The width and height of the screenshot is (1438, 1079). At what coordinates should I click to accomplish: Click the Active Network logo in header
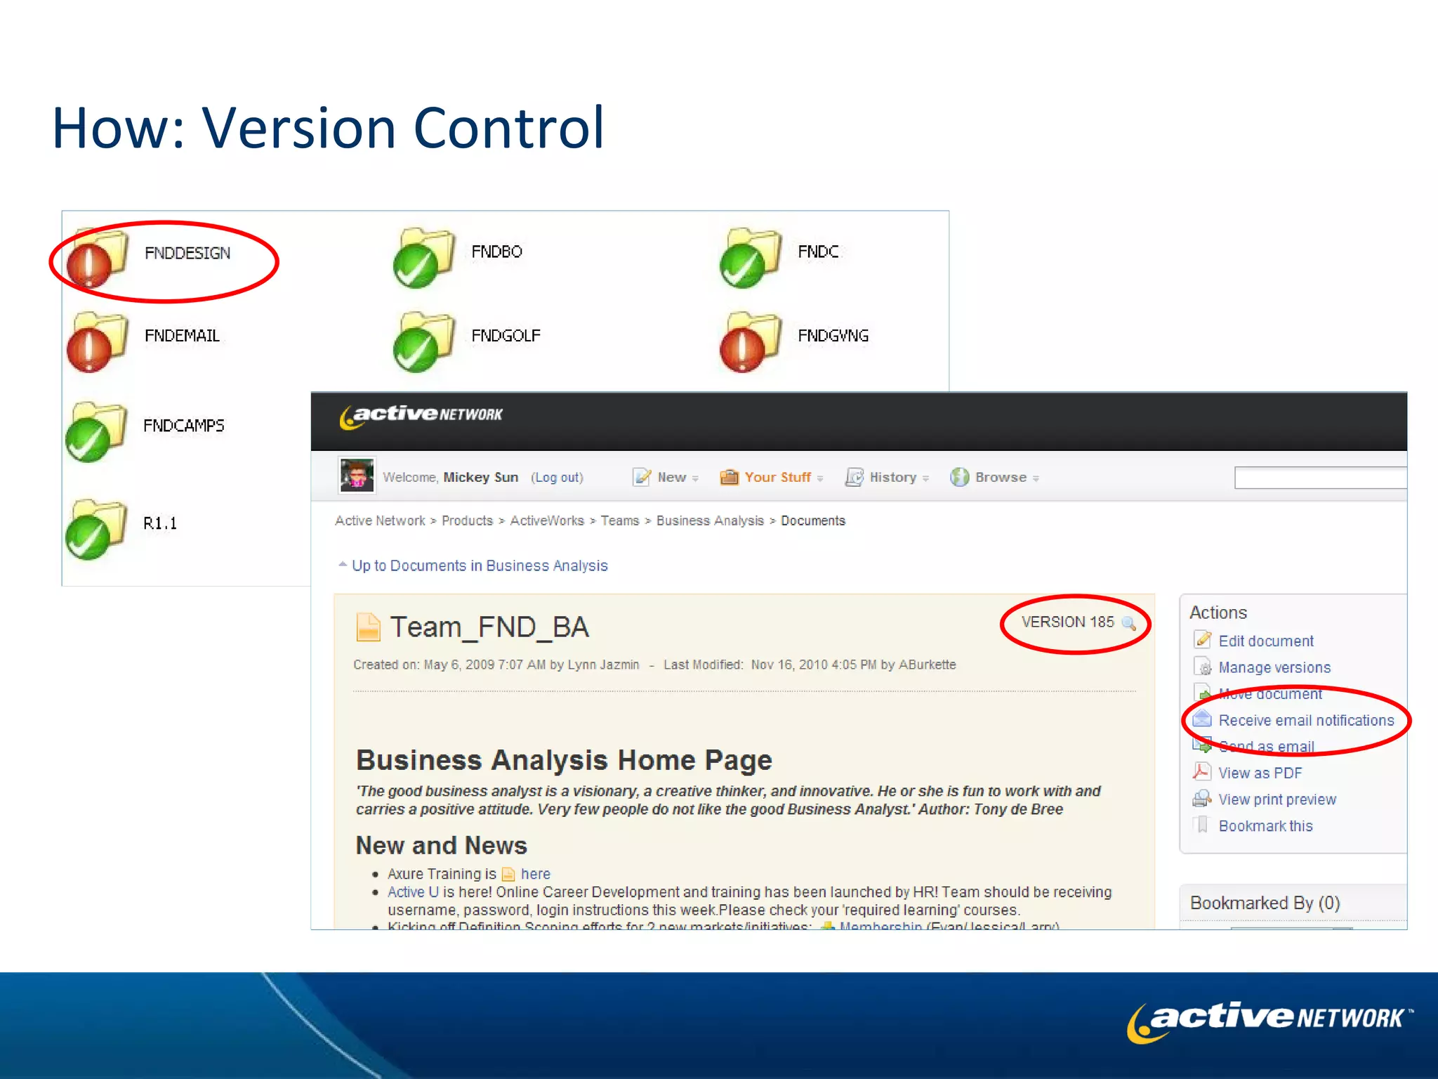421,416
